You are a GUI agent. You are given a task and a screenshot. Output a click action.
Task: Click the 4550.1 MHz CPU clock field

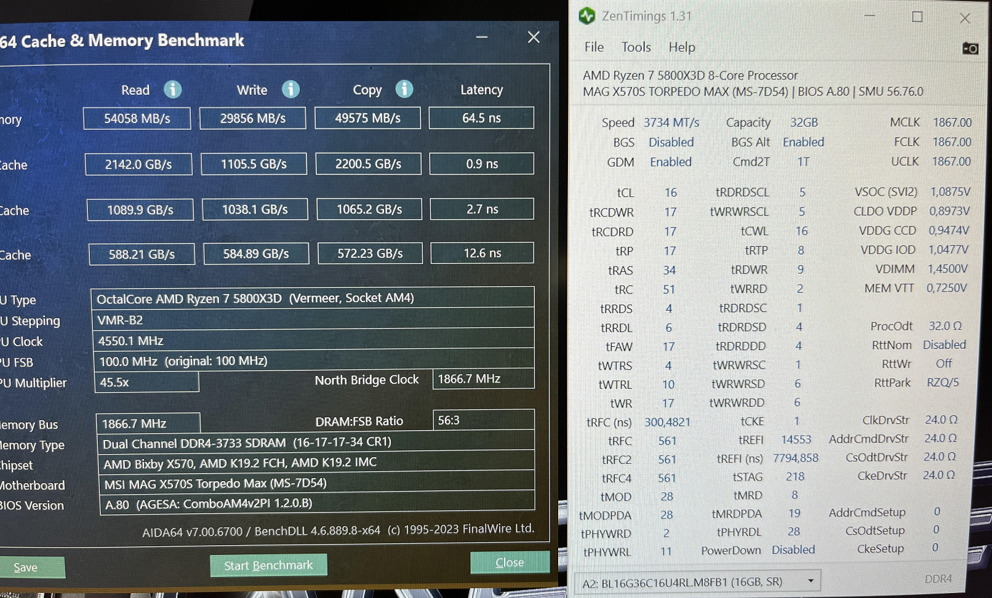click(314, 340)
